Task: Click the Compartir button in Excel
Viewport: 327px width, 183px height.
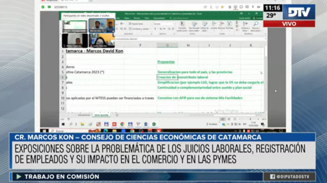Action: [257, 18]
